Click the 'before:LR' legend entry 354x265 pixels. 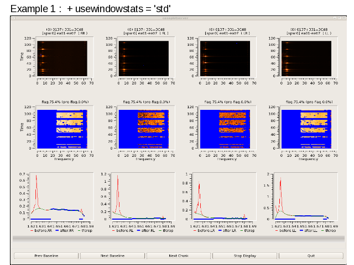(204, 231)
